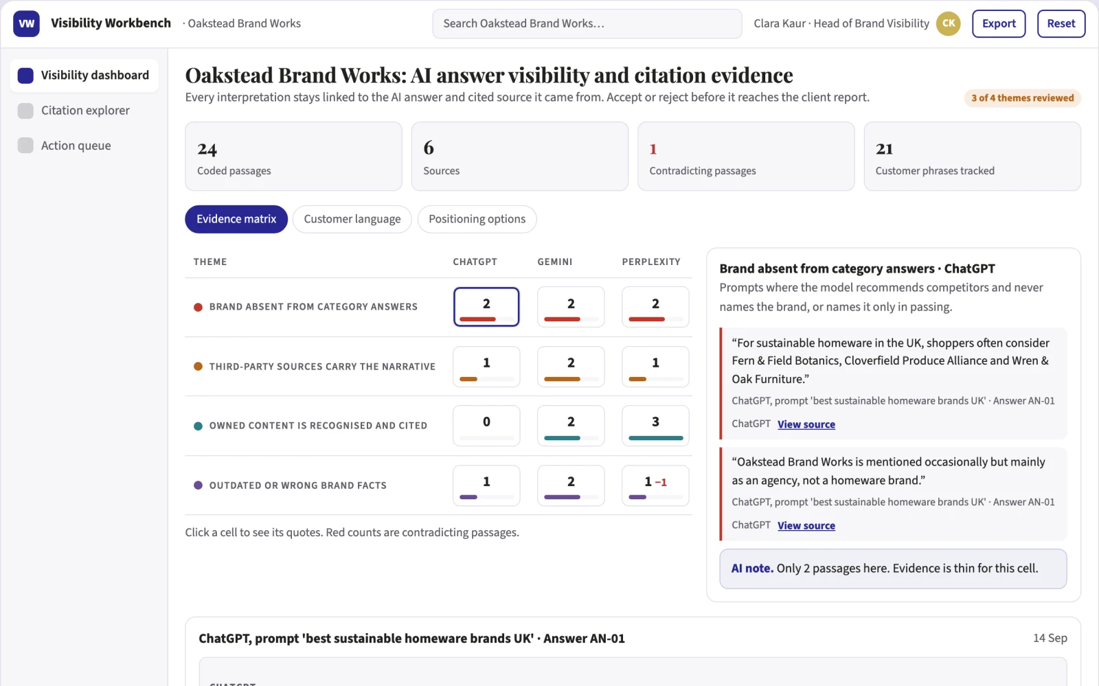Open the CK user avatar
The height and width of the screenshot is (686, 1099).
point(949,23)
